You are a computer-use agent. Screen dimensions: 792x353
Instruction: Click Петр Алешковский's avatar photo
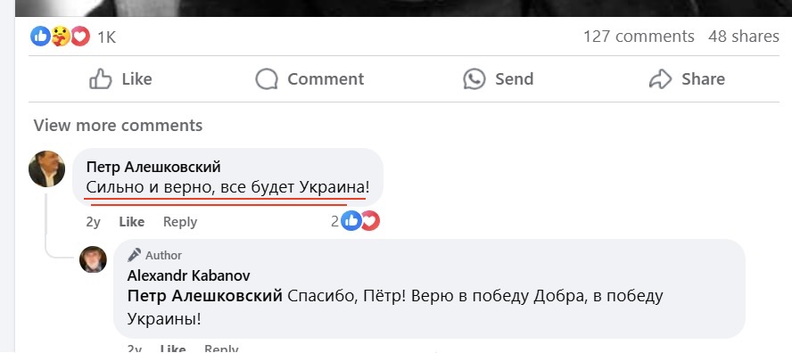click(x=46, y=168)
